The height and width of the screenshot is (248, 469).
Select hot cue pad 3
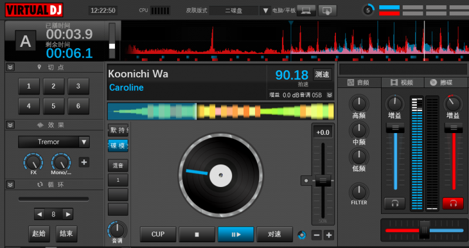(78, 87)
